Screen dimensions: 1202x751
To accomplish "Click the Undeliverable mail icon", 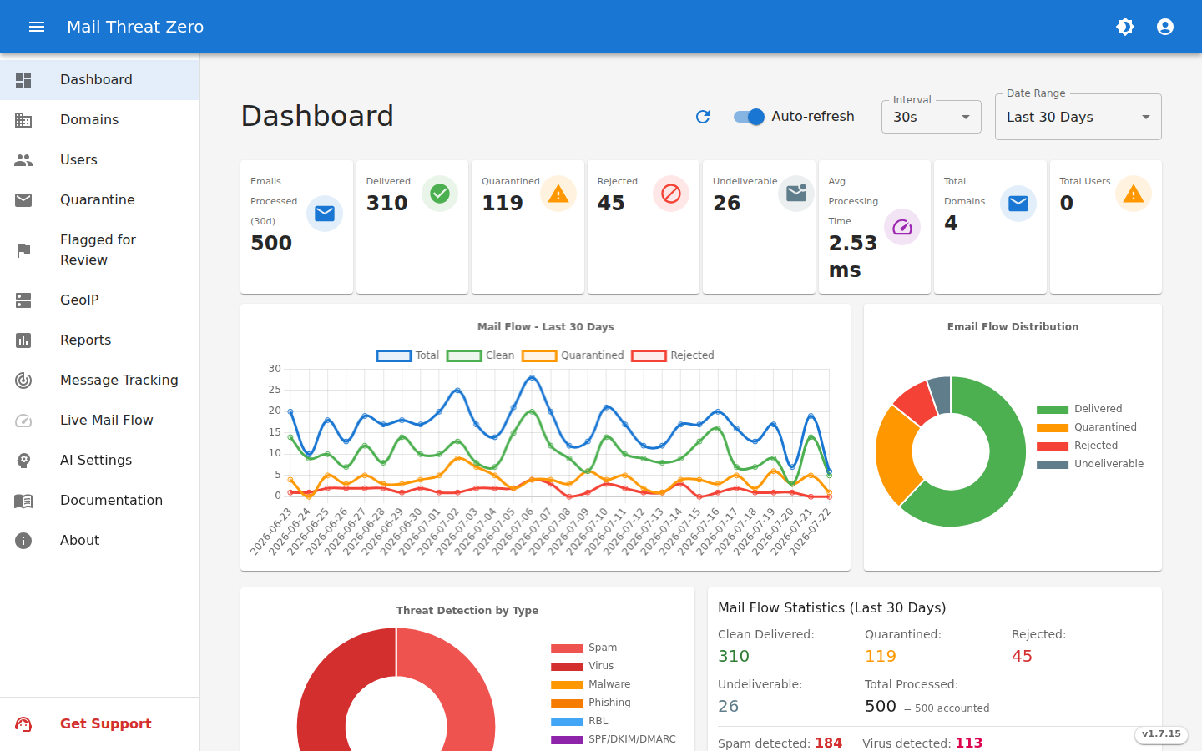I will (x=796, y=194).
